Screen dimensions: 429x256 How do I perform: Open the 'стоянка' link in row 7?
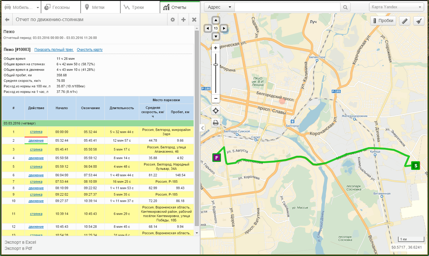pos(36,181)
